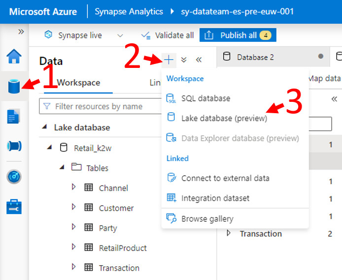
Task: Open the Home hub icon
Action: coord(14,57)
